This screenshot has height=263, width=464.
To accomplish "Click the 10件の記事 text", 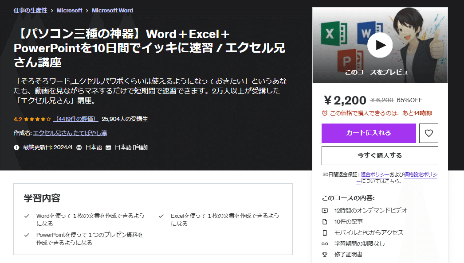I will [x=348, y=222].
